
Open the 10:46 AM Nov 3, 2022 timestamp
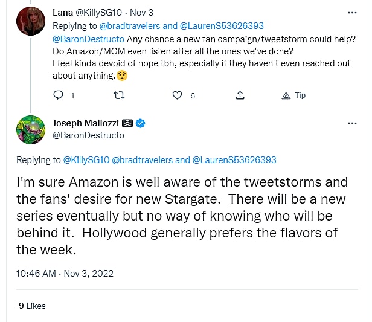65,273
